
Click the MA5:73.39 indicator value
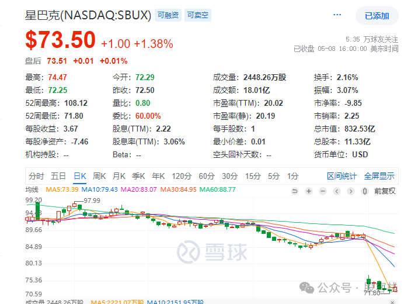tap(62, 189)
